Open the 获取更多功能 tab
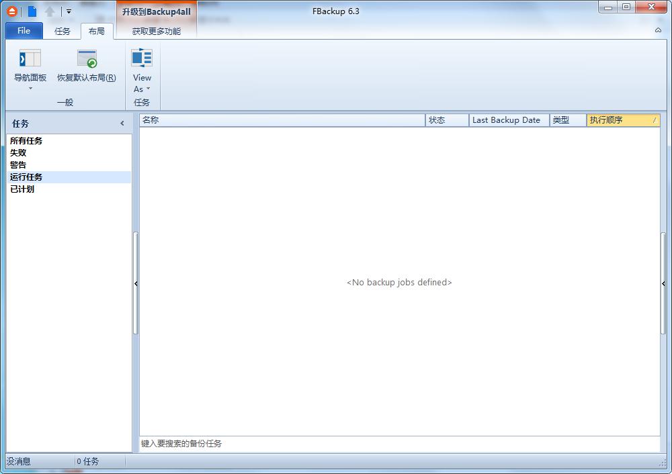672x474 pixels. click(156, 32)
